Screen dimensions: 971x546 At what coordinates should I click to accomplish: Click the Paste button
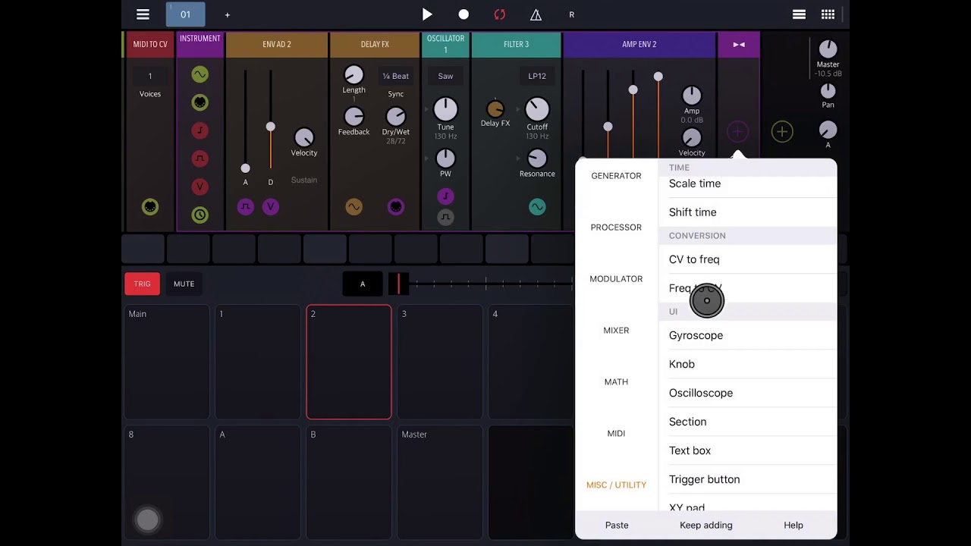(617, 525)
